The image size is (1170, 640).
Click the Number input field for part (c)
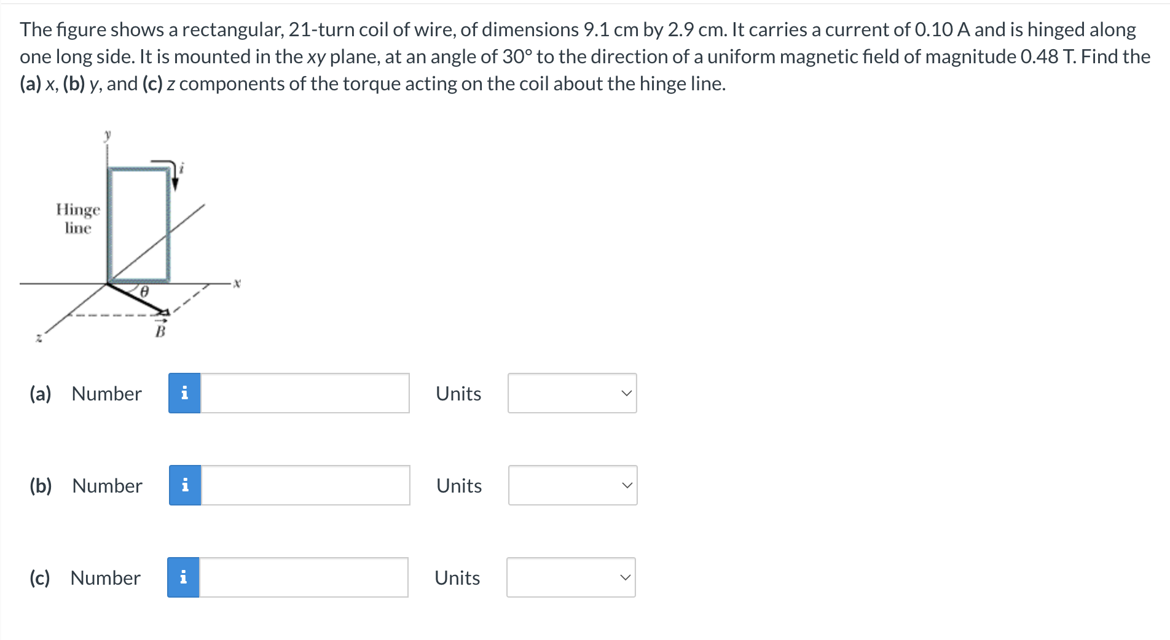coord(304,577)
